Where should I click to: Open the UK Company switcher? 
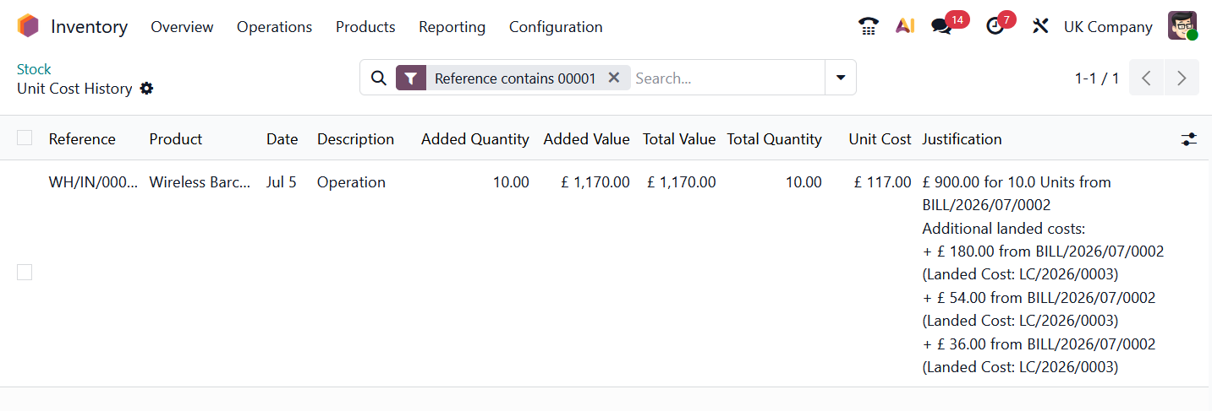(1108, 27)
